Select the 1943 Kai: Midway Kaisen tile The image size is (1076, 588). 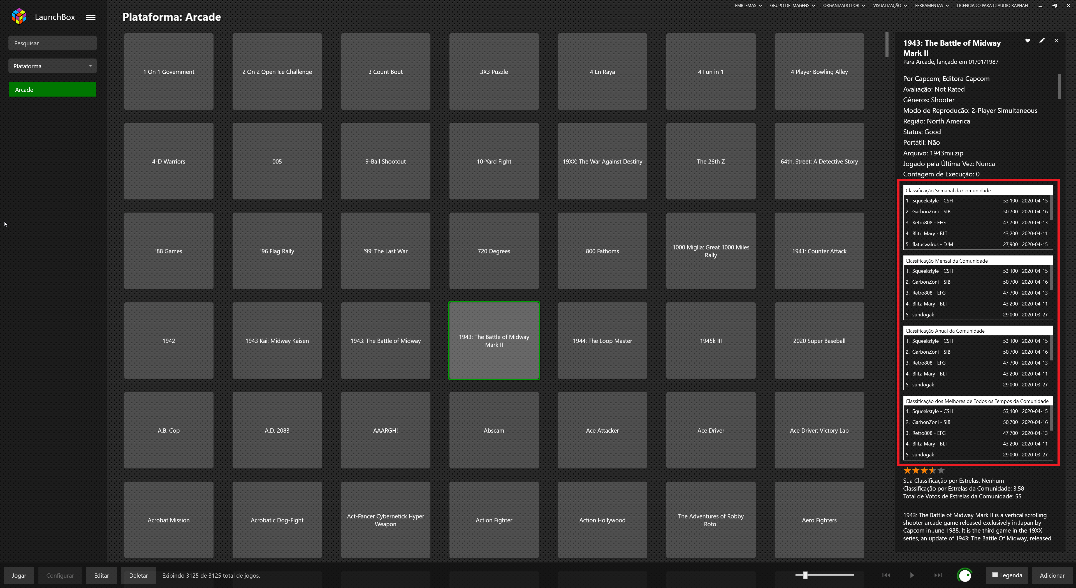click(277, 340)
